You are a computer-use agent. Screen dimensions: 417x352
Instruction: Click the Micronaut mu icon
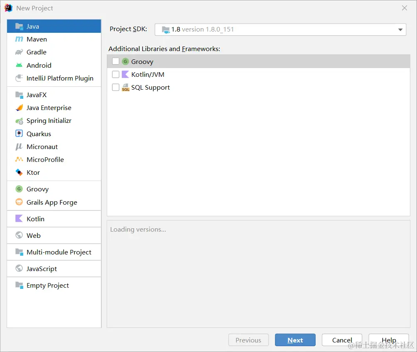[x=19, y=147]
